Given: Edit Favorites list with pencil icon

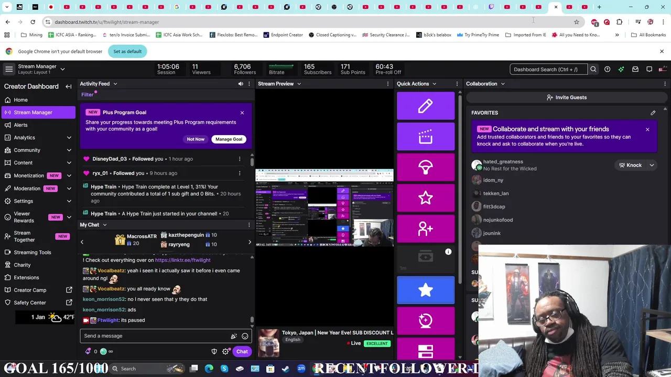Looking at the screenshot, I should 653,113.
